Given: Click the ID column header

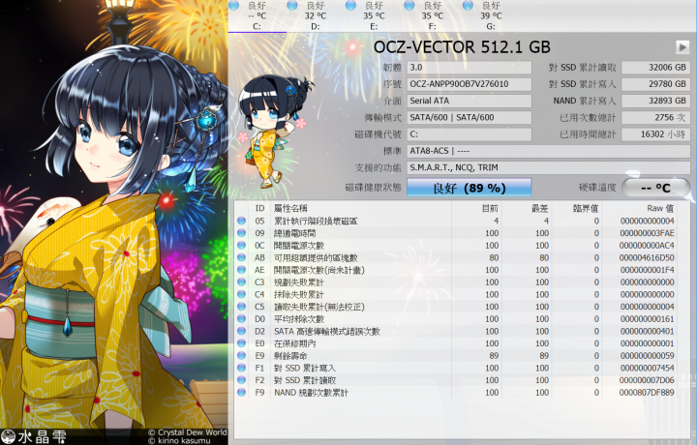Looking at the screenshot, I should (x=259, y=208).
